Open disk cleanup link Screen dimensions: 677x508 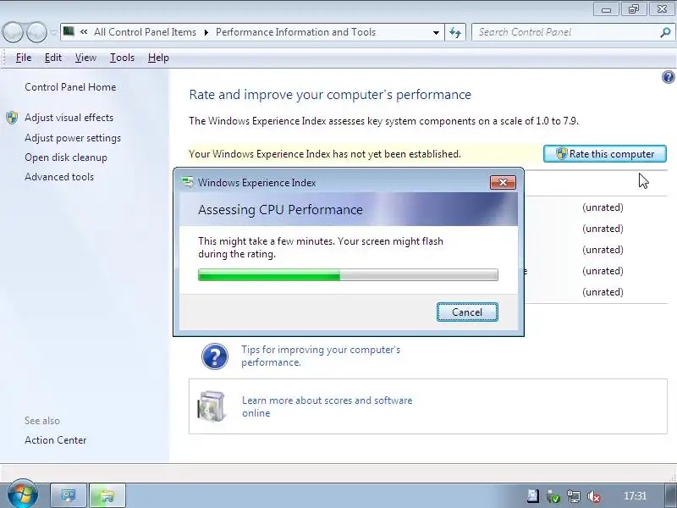click(x=66, y=157)
